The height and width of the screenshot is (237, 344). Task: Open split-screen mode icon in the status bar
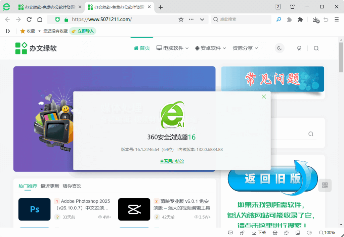coord(298,232)
